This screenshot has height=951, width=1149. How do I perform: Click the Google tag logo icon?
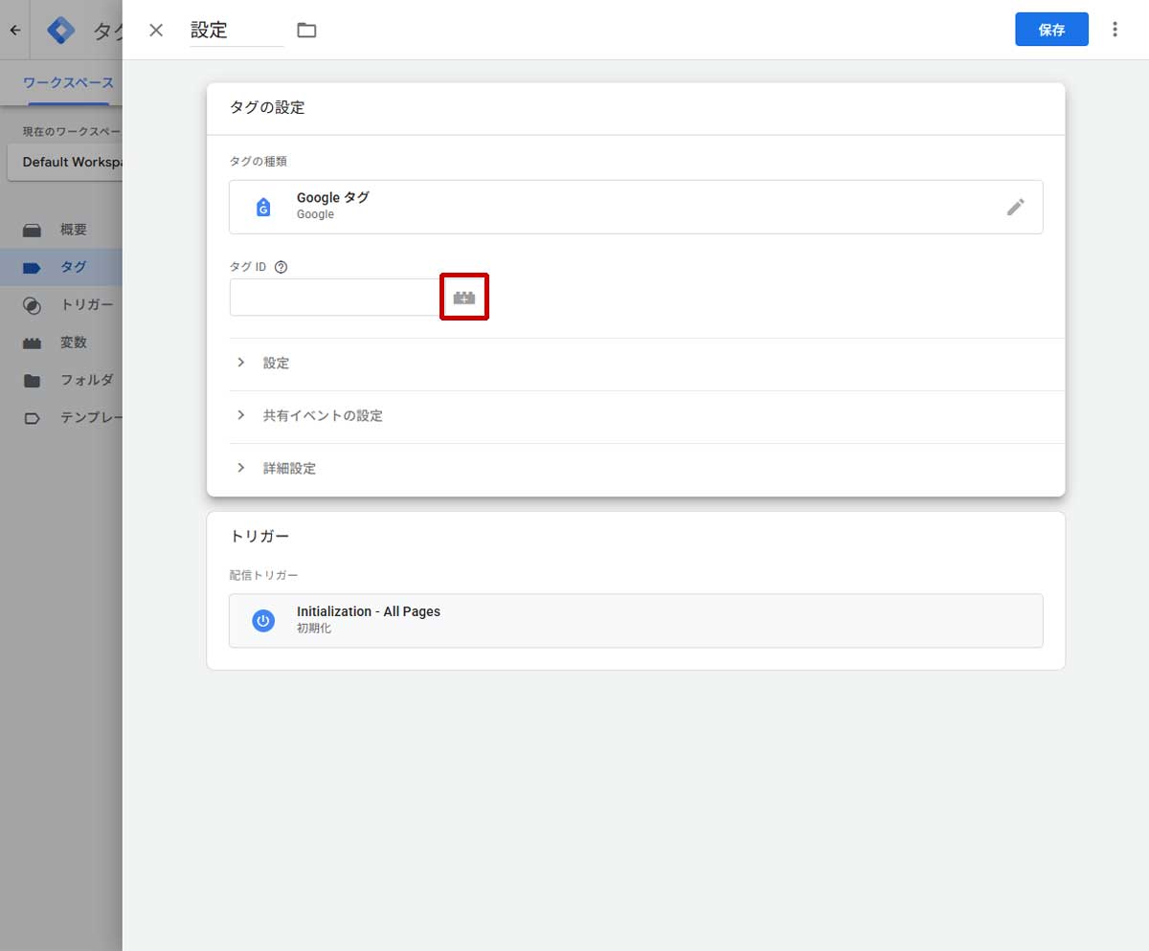point(263,207)
